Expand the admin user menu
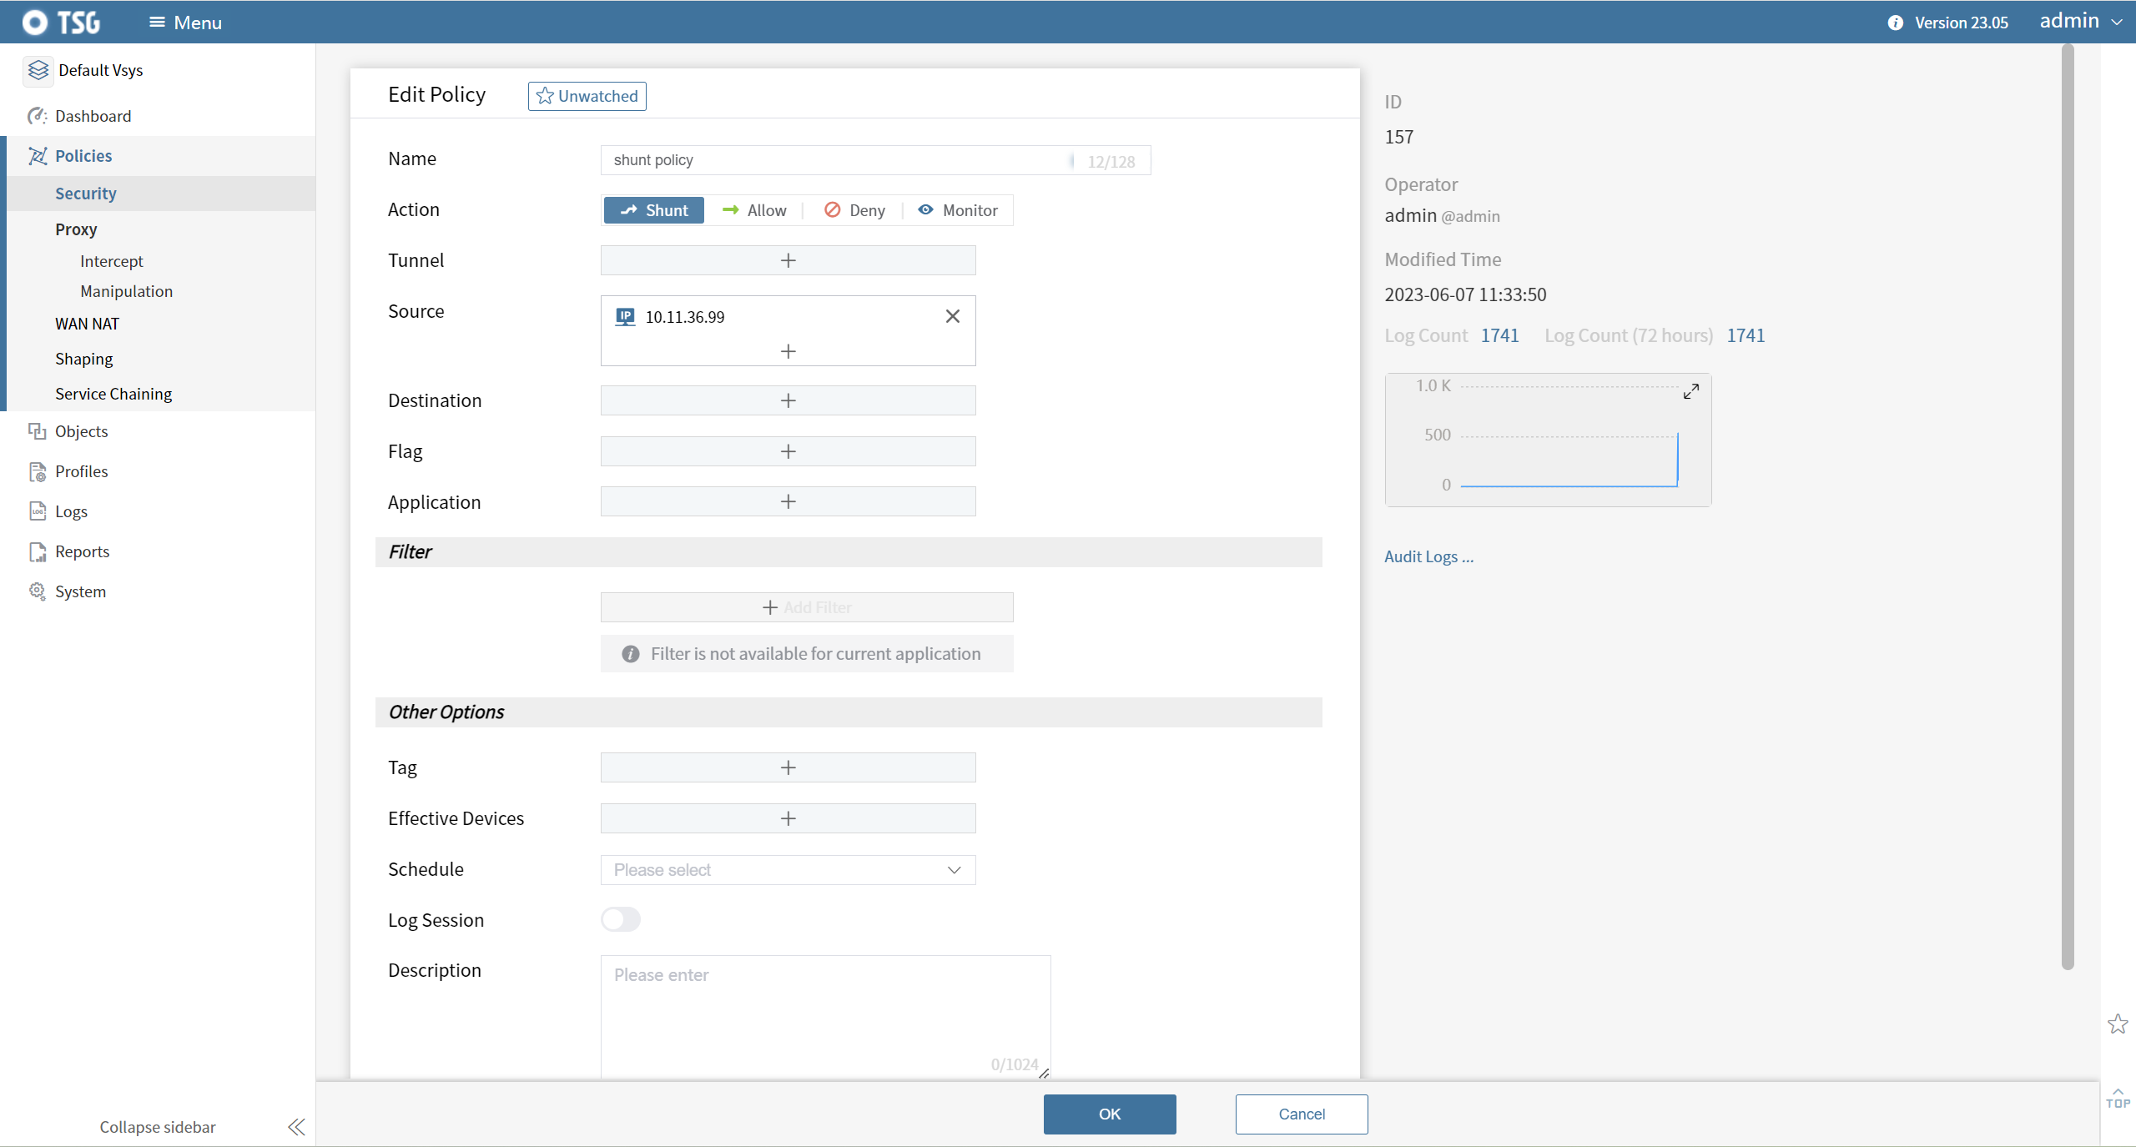 pyautogui.click(x=2080, y=22)
